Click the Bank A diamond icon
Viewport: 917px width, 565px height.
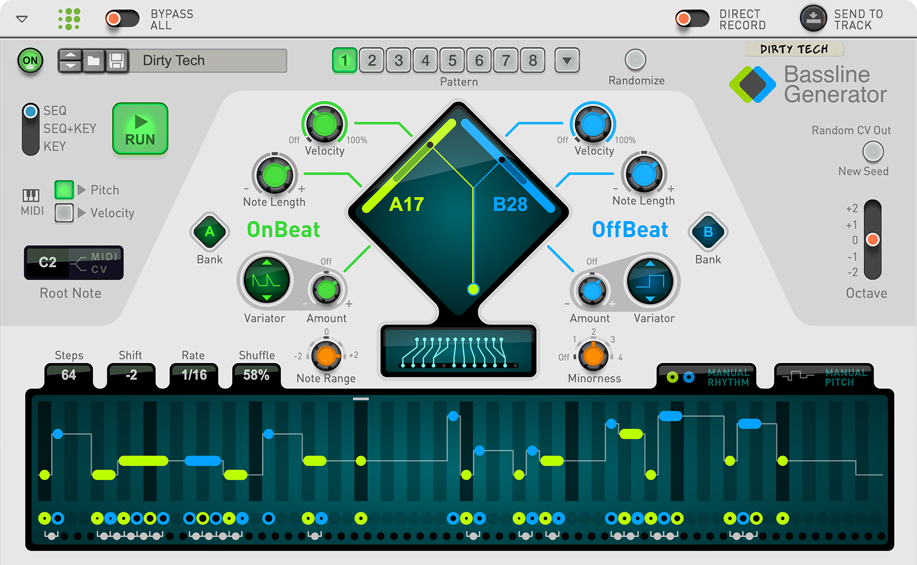(210, 230)
